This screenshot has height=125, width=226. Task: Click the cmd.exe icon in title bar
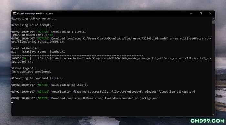pyautogui.click(x=15, y=13)
